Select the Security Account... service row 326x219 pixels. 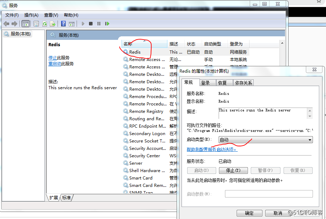pos(149,148)
